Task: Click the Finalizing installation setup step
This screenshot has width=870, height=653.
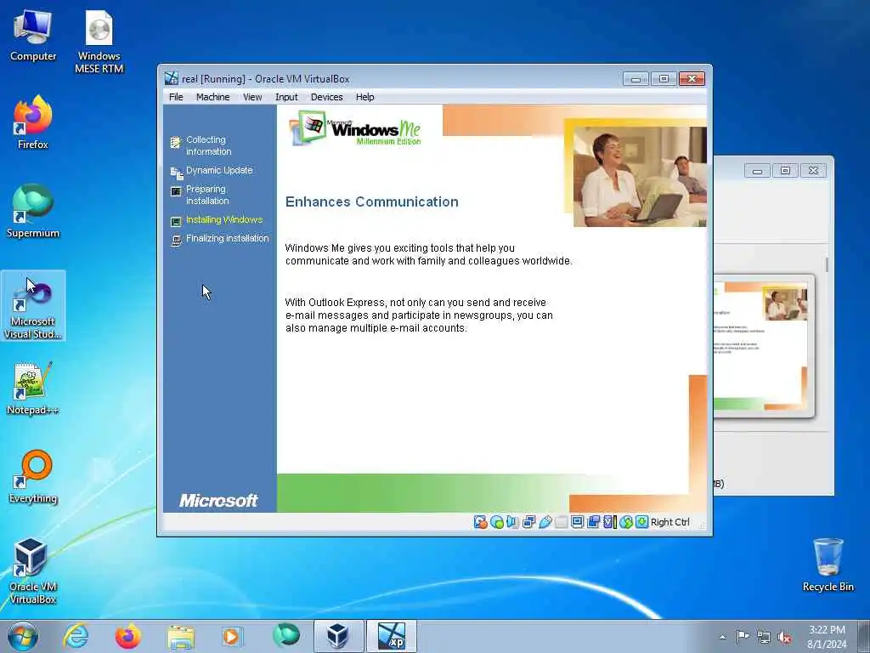Action: click(x=219, y=239)
